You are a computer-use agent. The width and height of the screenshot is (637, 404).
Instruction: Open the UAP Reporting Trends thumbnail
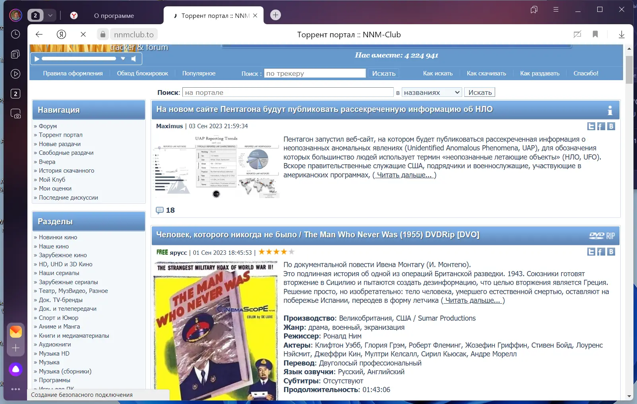pos(217,167)
